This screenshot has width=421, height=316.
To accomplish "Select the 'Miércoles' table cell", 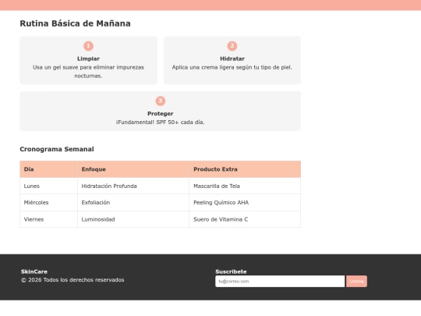I will (48, 203).
